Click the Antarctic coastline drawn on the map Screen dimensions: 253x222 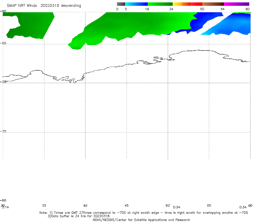(126, 65)
